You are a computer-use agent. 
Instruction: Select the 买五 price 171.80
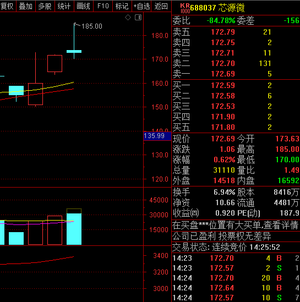(x=223, y=127)
